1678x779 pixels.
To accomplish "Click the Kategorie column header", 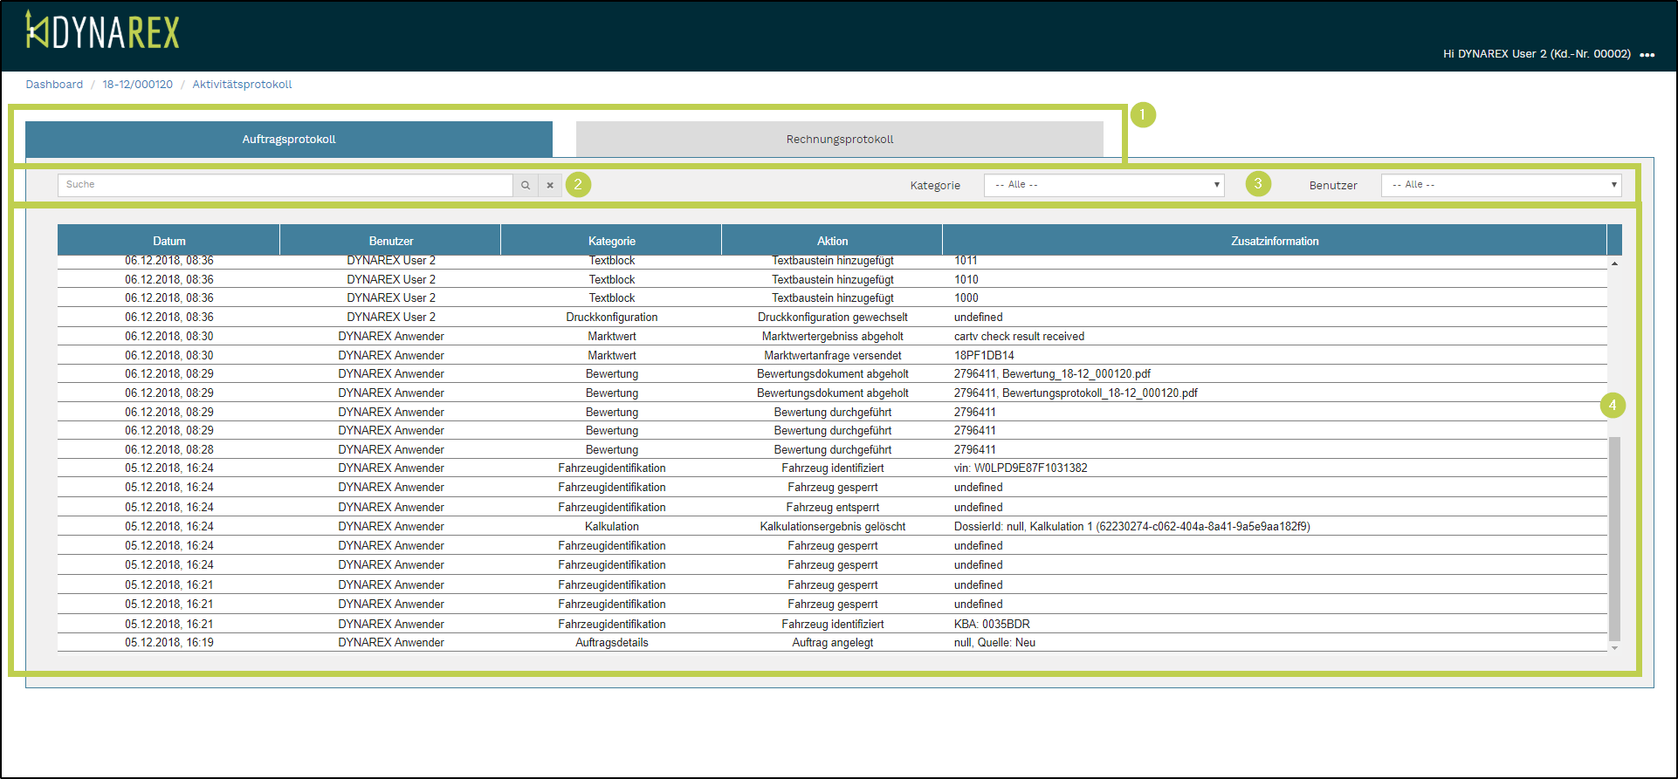I will [611, 241].
